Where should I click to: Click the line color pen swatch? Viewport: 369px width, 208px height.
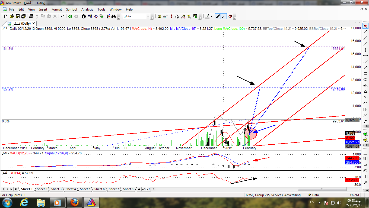point(207,17)
